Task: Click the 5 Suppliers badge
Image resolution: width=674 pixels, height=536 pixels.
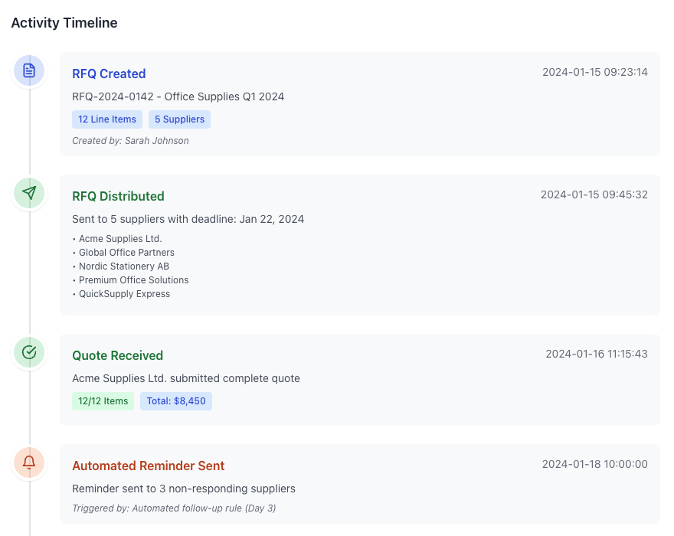Action: click(x=179, y=119)
